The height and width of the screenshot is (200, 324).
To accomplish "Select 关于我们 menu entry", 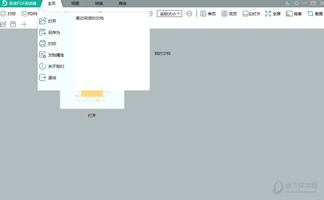I will [56, 66].
